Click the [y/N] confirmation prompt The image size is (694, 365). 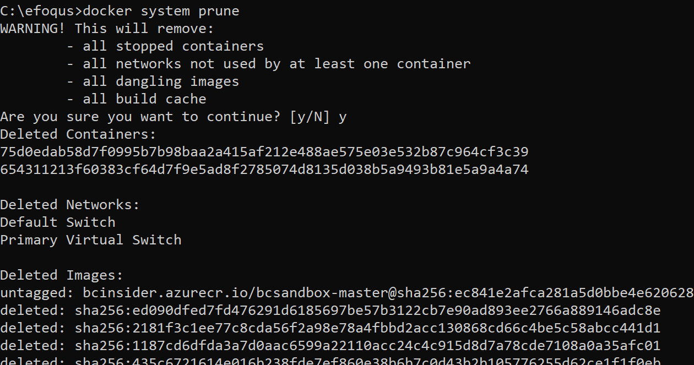tap(310, 117)
